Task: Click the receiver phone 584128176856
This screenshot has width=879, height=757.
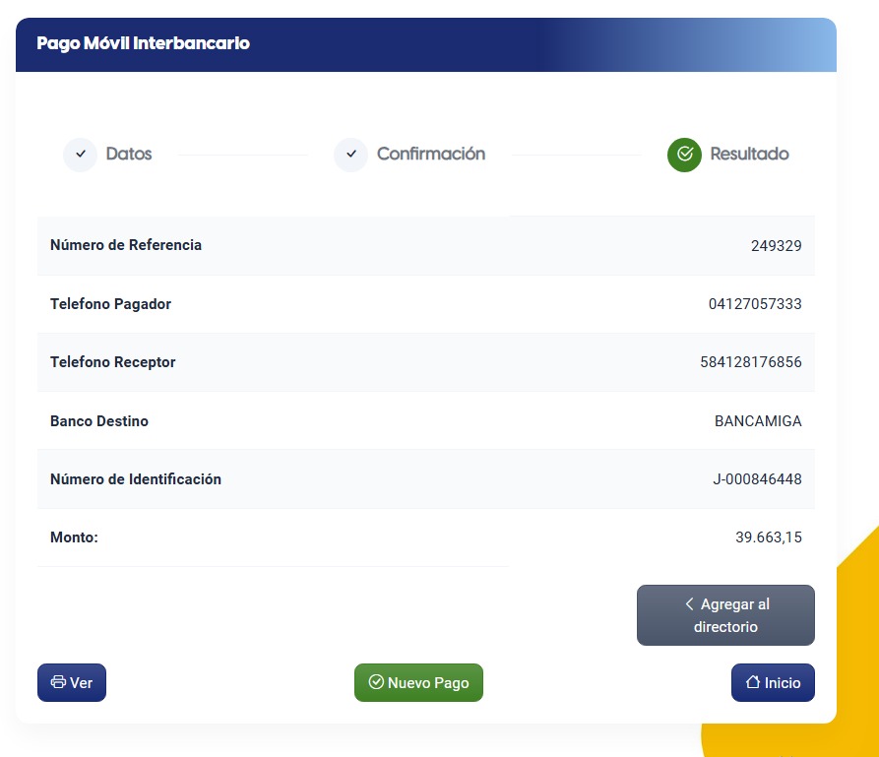Action: tap(751, 362)
